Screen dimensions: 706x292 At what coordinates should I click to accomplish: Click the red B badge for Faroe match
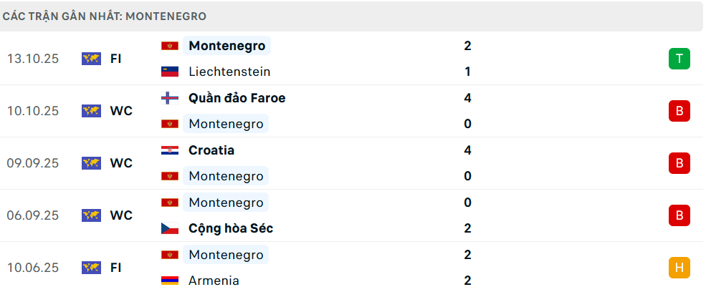679,111
